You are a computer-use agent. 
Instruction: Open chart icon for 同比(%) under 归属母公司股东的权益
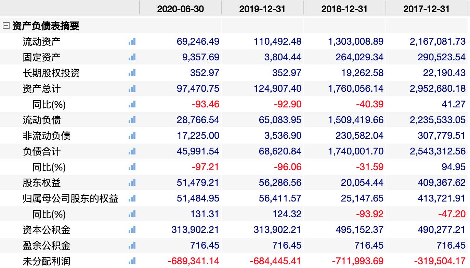pyautogui.click(x=132, y=214)
